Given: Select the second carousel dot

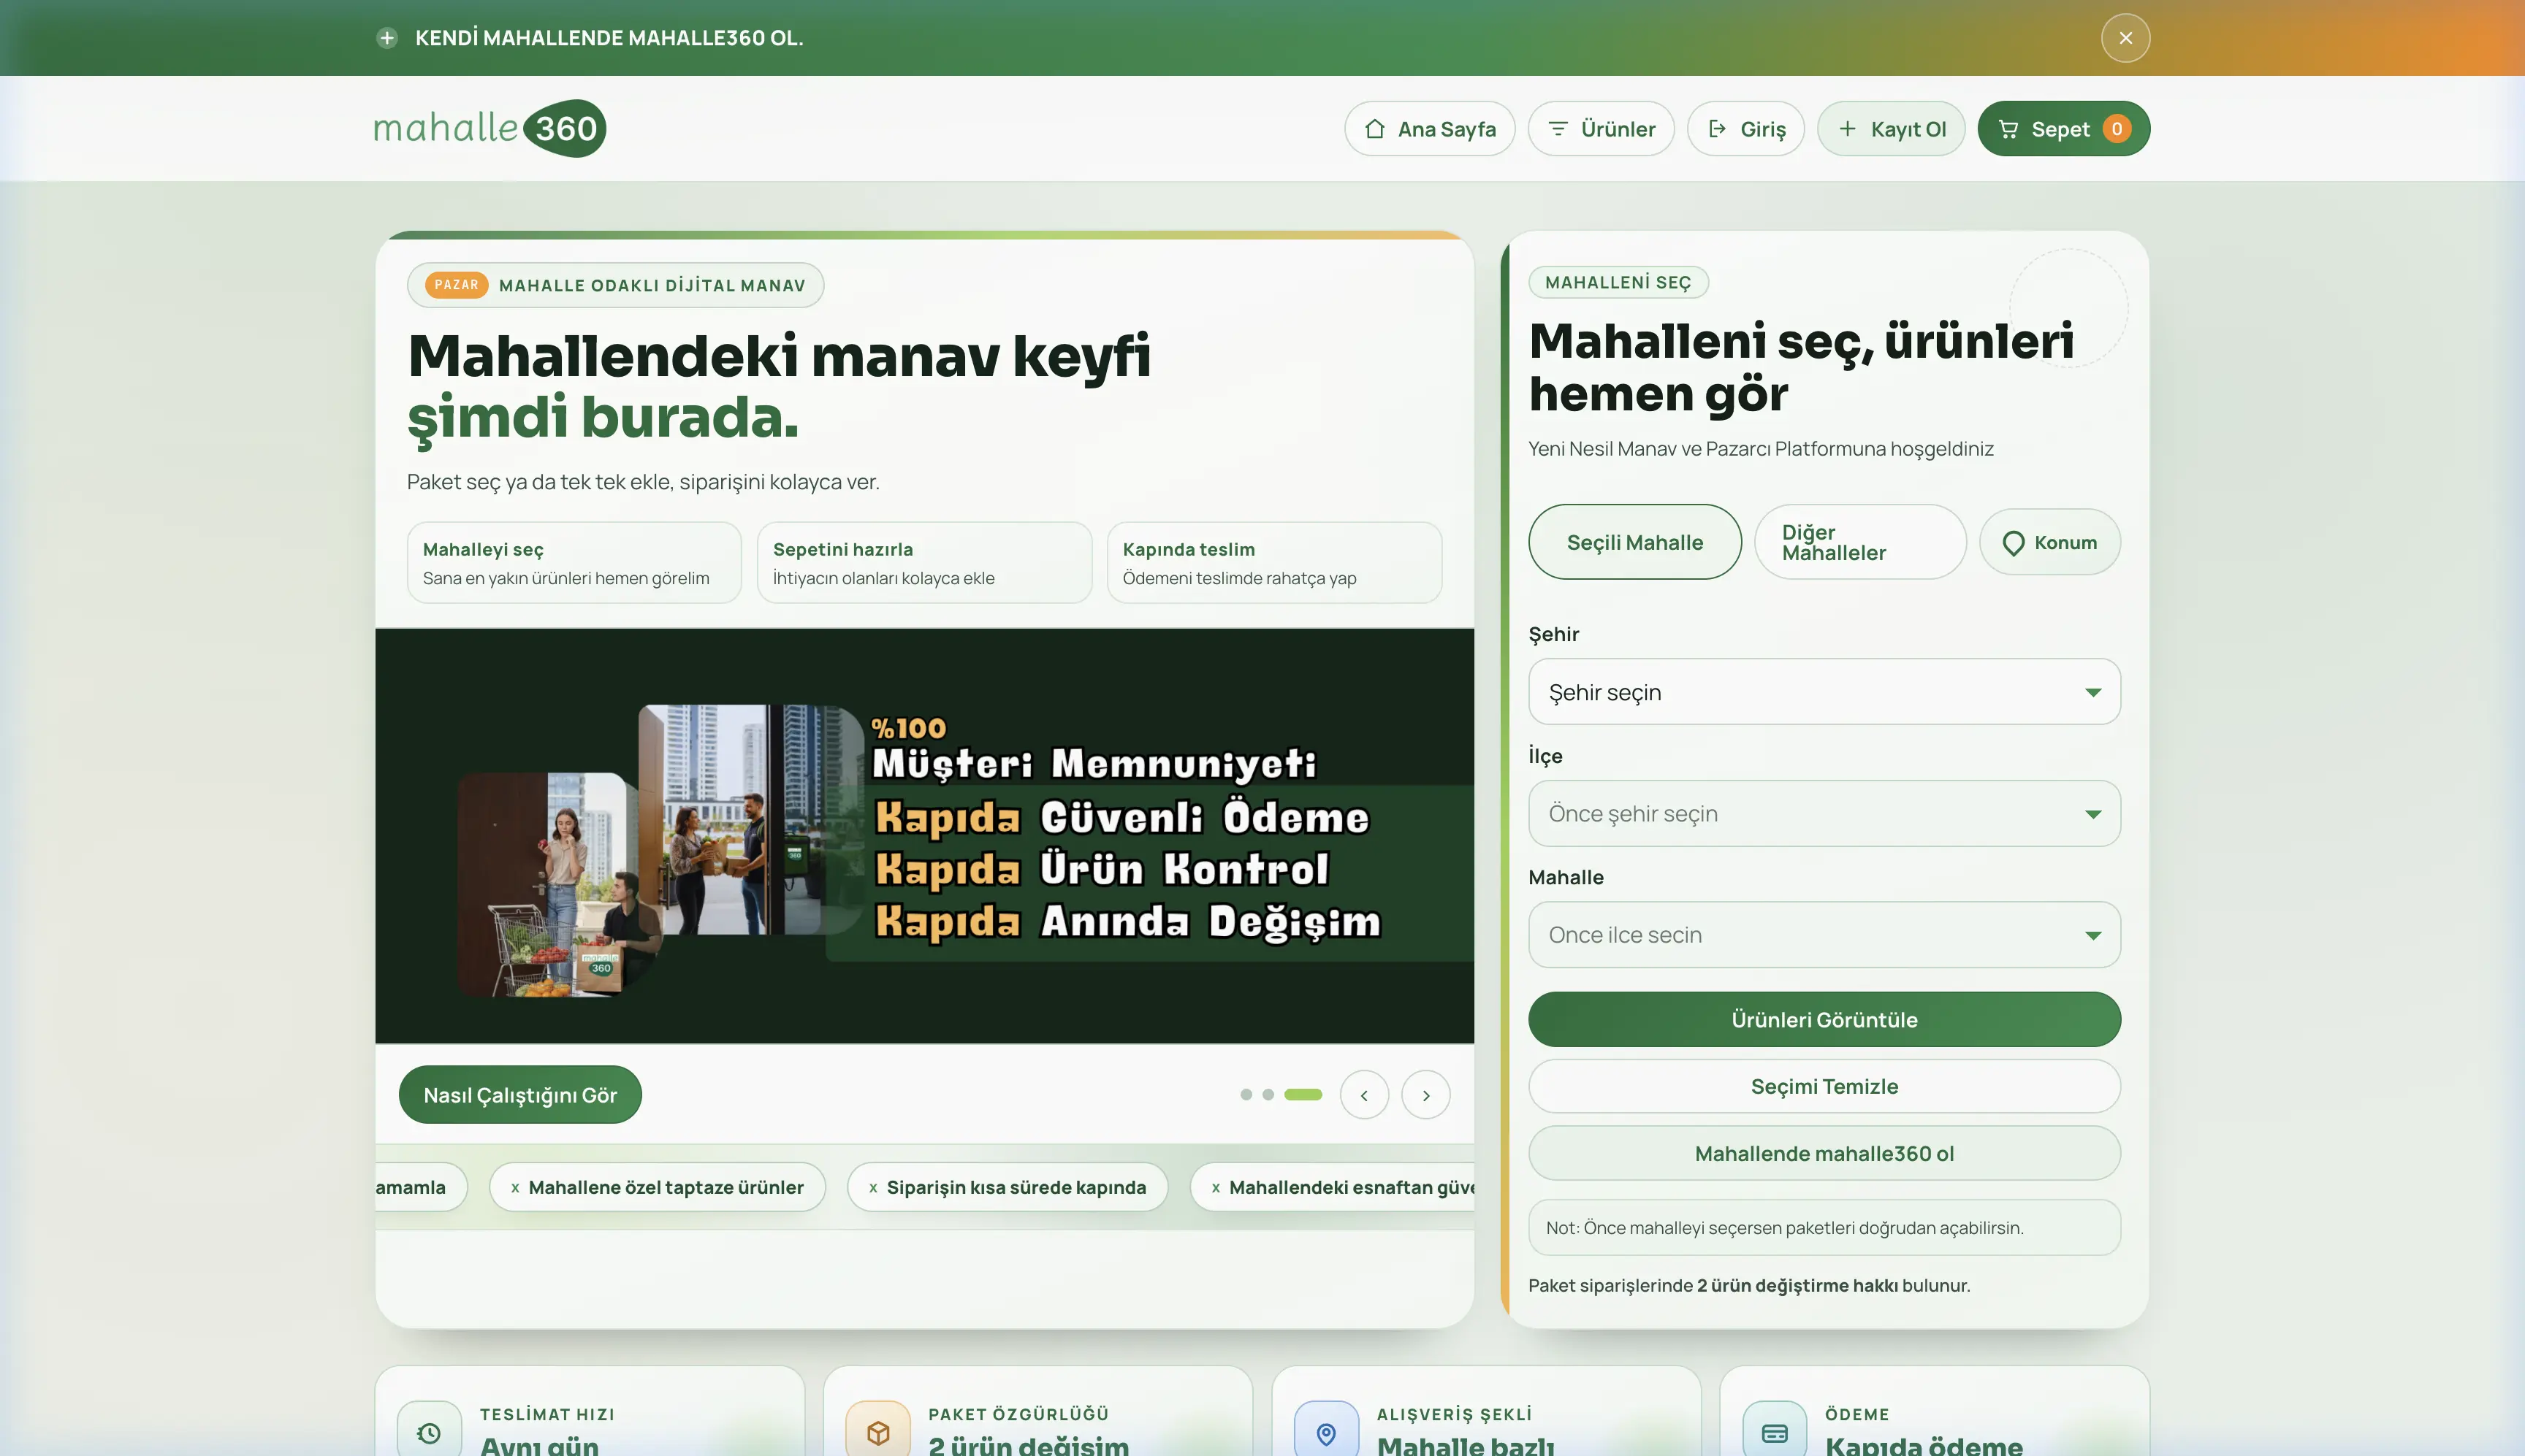Looking at the screenshot, I should (1268, 1095).
